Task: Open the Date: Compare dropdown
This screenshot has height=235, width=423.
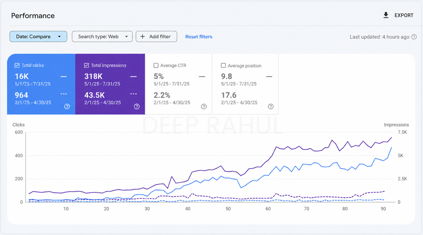Action: pyautogui.click(x=38, y=36)
